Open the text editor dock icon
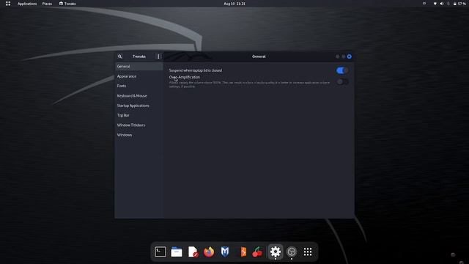The image size is (469, 264). click(193, 252)
